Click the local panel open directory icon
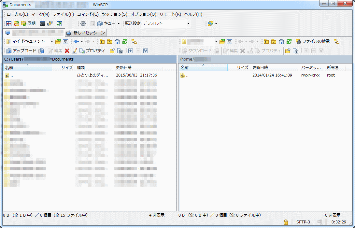The height and width of the screenshot is (228, 355). [x=58, y=41]
